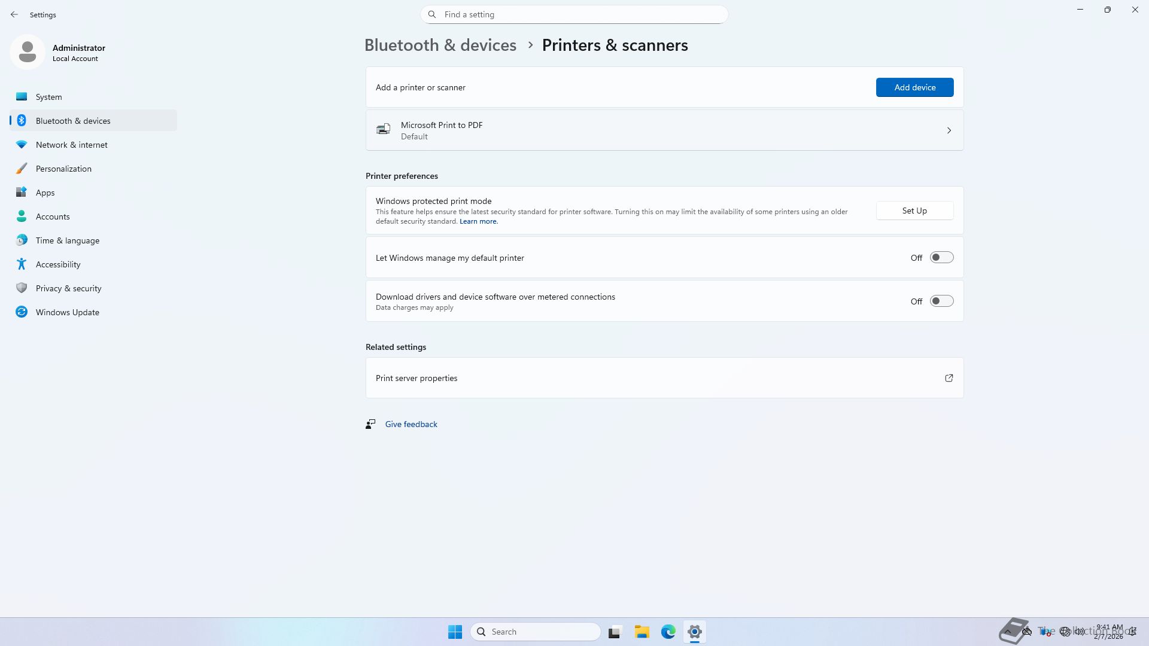
Task: Click the Add device button
Action: (x=914, y=87)
